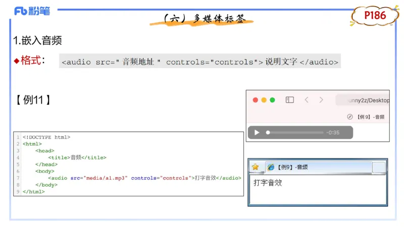
Task: Click the yellow minimize dot in Safari
Action: coord(264,100)
